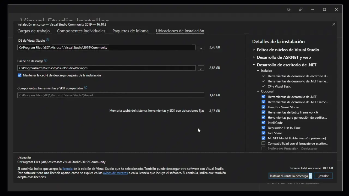
Task: Open the licencia link
Action: point(67,169)
